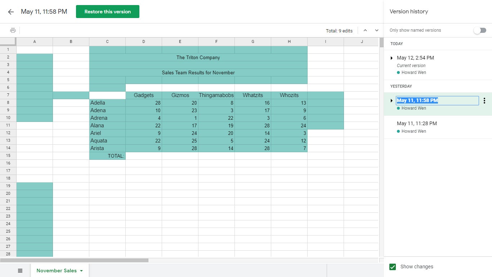This screenshot has width=492, height=277.
Task: Select row 7 header
Action: pyautogui.click(x=8, y=95)
